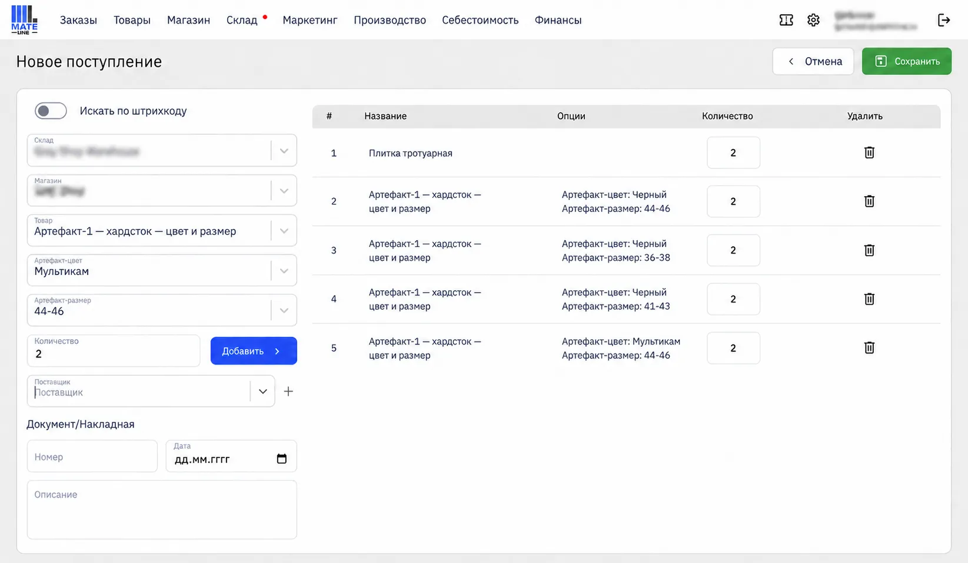Click the Опции column header

(x=571, y=116)
